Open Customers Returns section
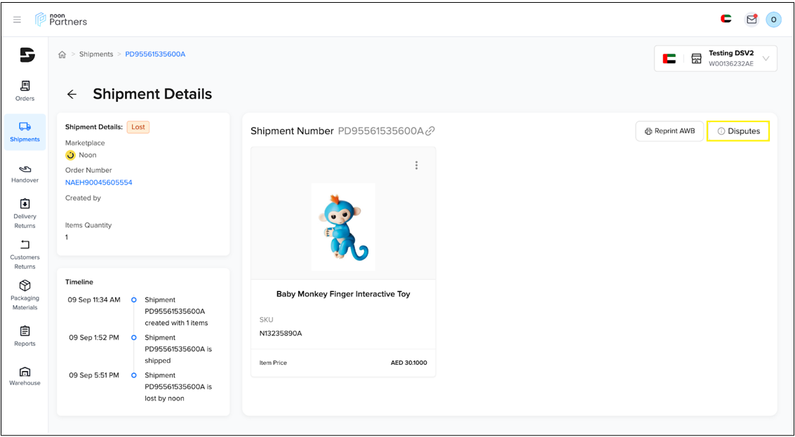 25,255
